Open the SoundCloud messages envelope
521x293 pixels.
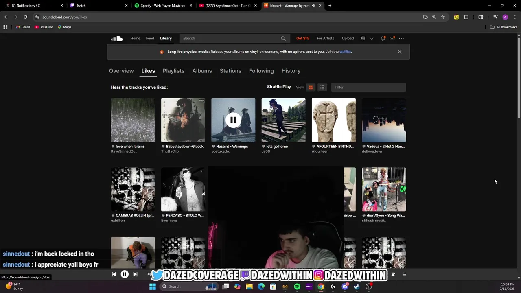(x=392, y=38)
